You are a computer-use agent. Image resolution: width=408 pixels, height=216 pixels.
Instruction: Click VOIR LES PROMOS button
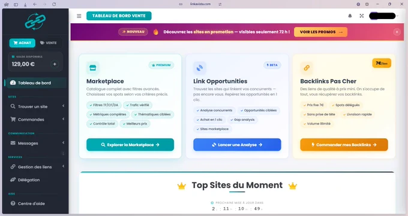point(320,32)
